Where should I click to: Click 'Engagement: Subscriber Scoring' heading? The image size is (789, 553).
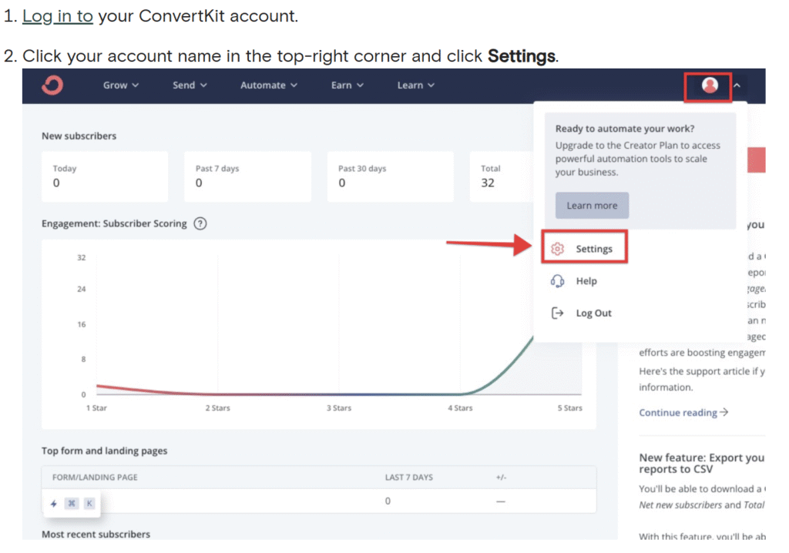click(114, 223)
